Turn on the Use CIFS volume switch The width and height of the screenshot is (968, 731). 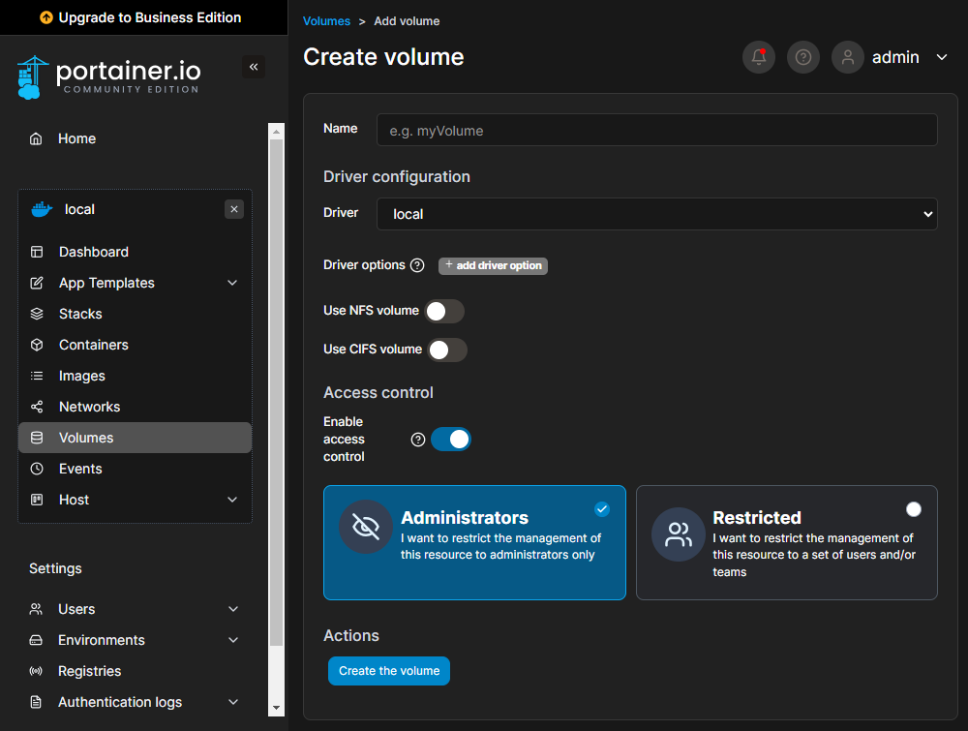pos(447,350)
